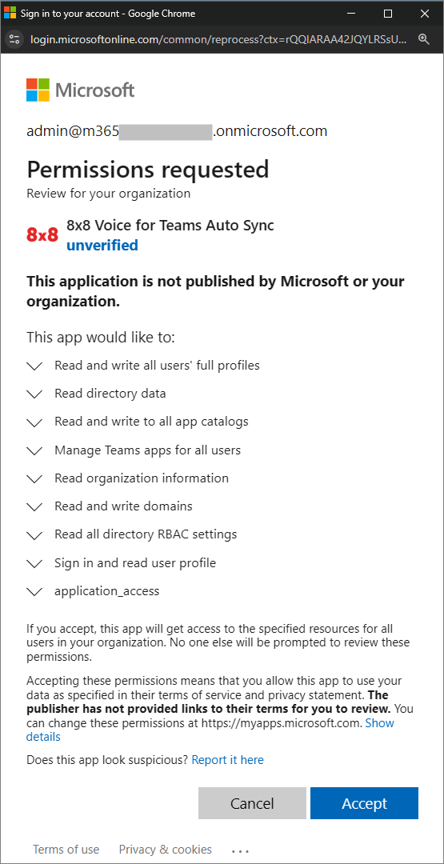Click the Accept button
Screen dimensions: 444x864
click(364, 803)
